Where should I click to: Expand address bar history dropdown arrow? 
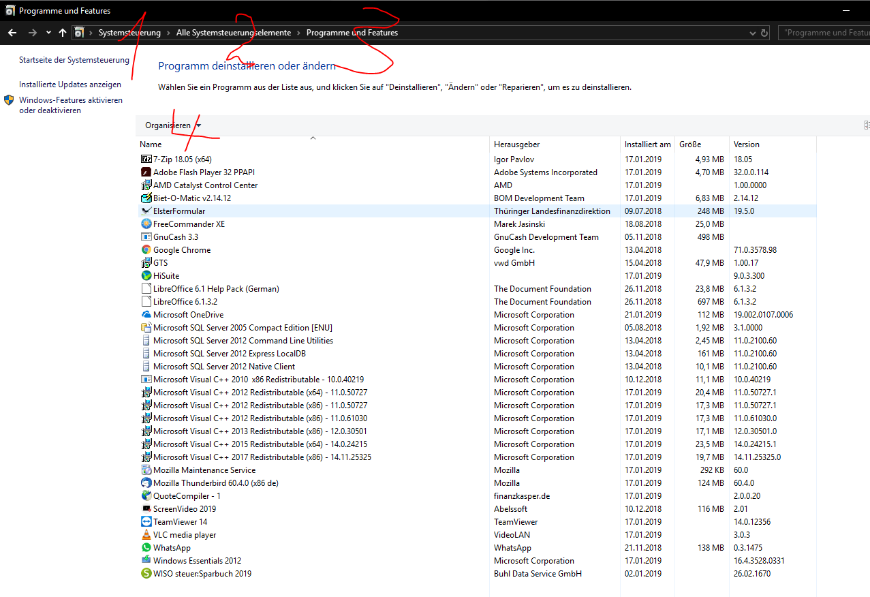pos(752,33)
